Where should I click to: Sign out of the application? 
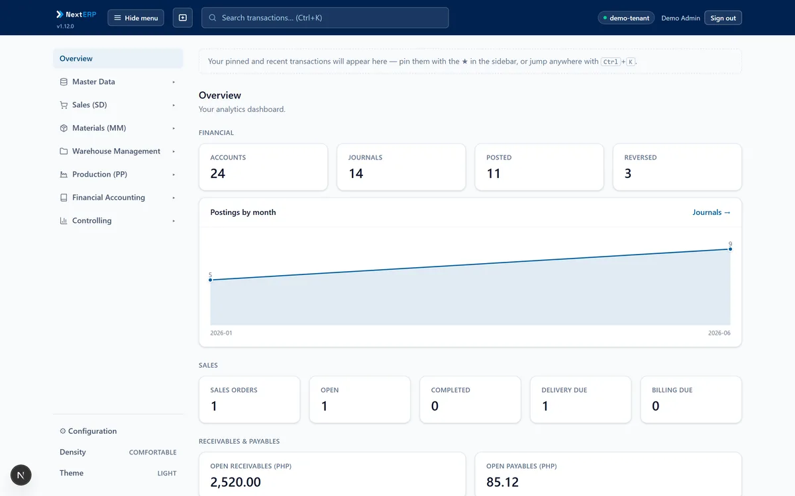click(x=723, y=18)
